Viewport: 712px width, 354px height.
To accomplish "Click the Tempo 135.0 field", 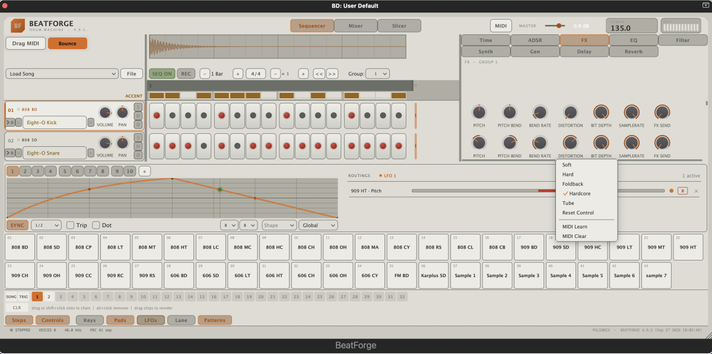I will tap(631, 26).
